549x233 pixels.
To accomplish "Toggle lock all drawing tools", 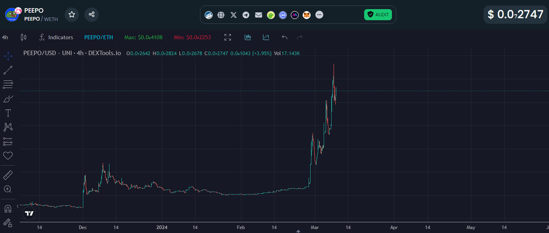I will pos(8,223).
